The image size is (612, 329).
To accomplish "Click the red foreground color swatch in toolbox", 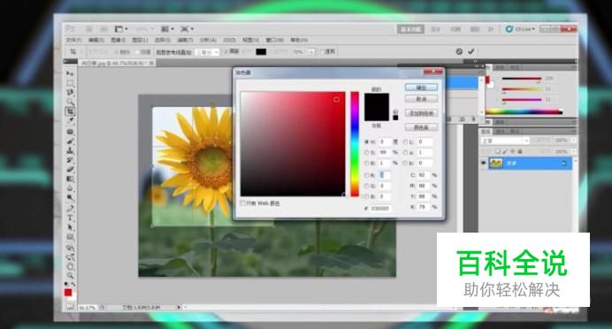I will click(x=68, y=293).
